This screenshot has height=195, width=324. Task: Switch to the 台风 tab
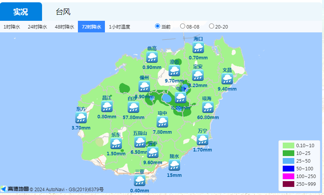(63, 12)
